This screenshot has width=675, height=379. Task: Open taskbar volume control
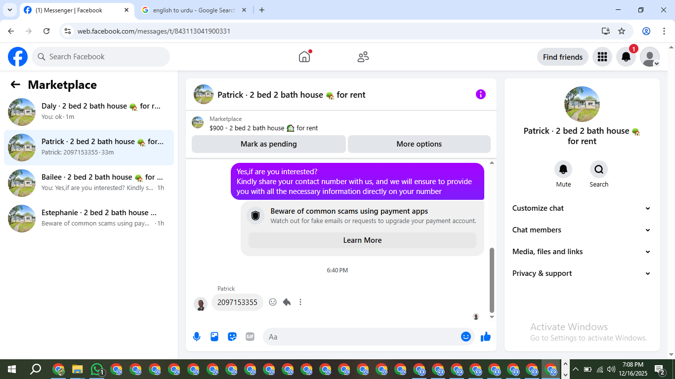[611, 369]
